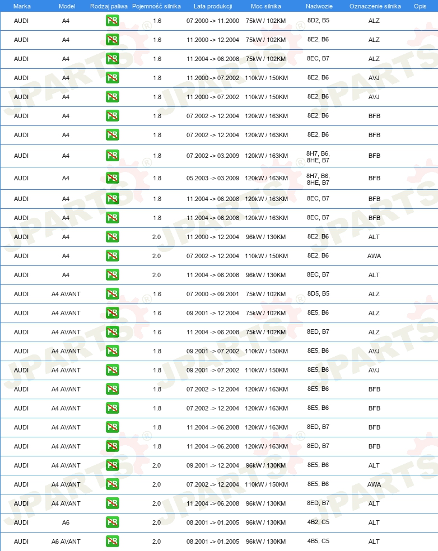Click 2.0 engine capacity in the A6 AVANT row
The image size is (438, 551).
[x=156, y=541]
